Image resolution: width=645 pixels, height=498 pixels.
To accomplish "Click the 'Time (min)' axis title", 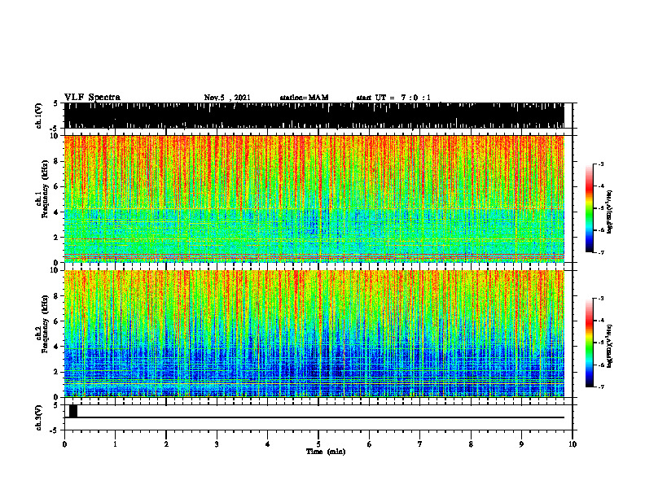I will (x=326, y=452).
